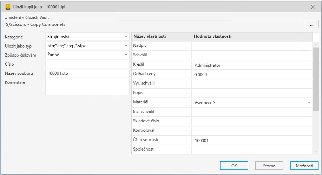Click the Hodnota vlastnosti column header
The width and height of the screenshot is (322, 175).
point(251,37)
